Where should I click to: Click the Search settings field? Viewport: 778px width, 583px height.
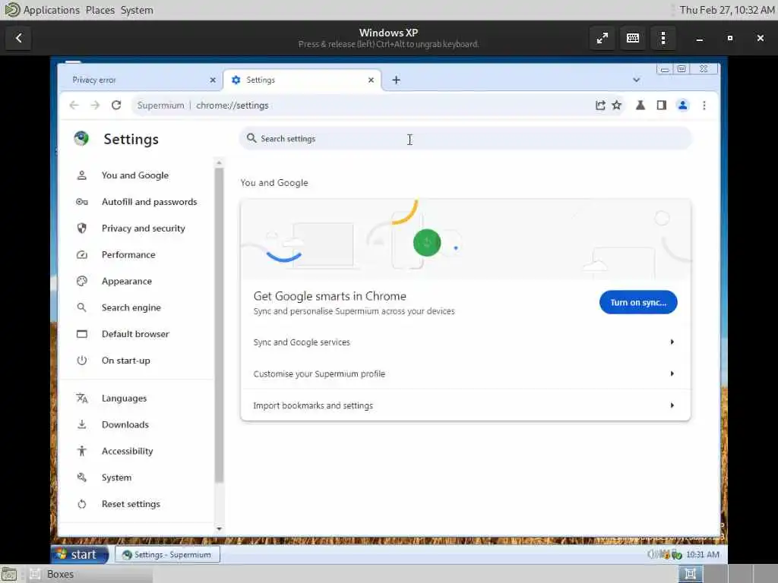pos(466,138)
